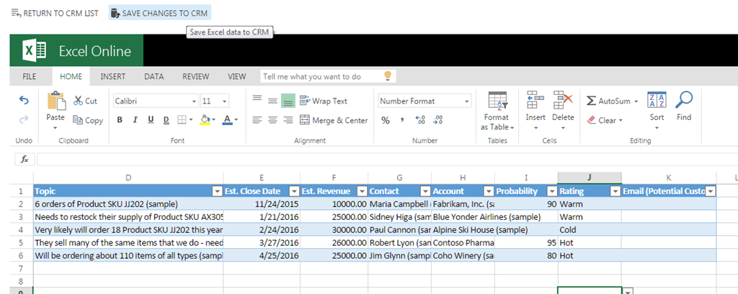Click RETURN TO CRM LIST
The height and width of the screenshot is (294, 738).
[55, 13]
